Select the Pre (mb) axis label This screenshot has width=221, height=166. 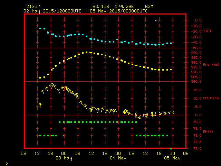211,65
